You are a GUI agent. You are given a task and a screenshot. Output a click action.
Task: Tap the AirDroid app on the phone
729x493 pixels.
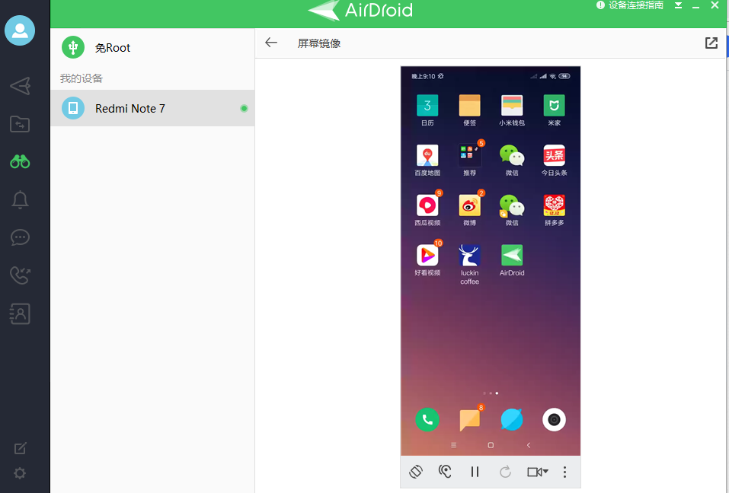click(512, 260)
